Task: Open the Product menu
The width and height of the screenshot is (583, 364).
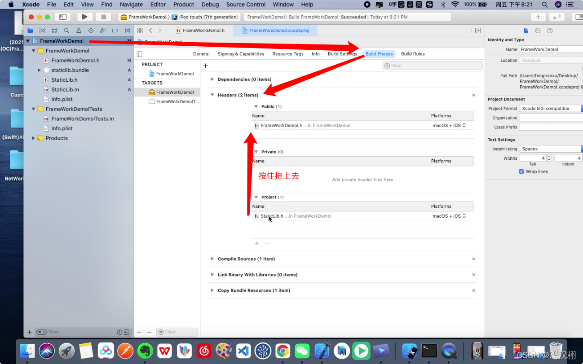Action: point(184,4)
